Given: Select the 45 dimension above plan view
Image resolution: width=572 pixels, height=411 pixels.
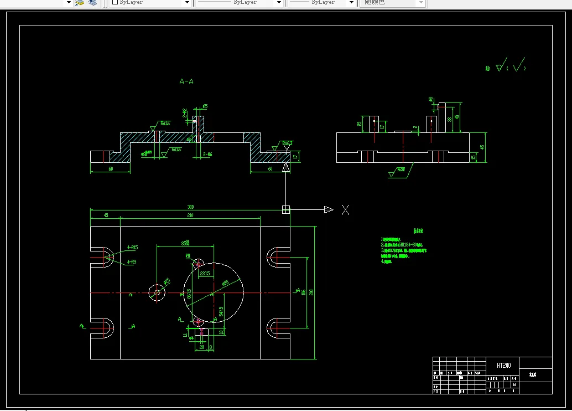Looking at the screenshot, I should click(x=106, y=215).
